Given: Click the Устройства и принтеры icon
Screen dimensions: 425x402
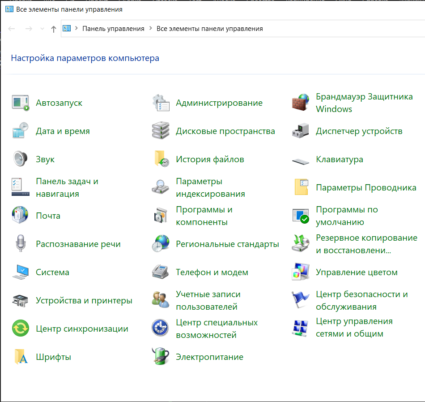Looking at the screenshot, I should tap(21, 300).
